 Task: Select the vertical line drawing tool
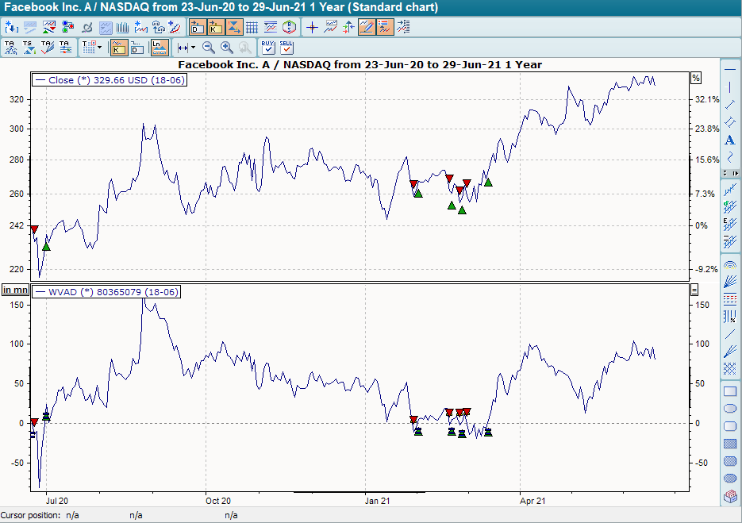coord(730,87)
